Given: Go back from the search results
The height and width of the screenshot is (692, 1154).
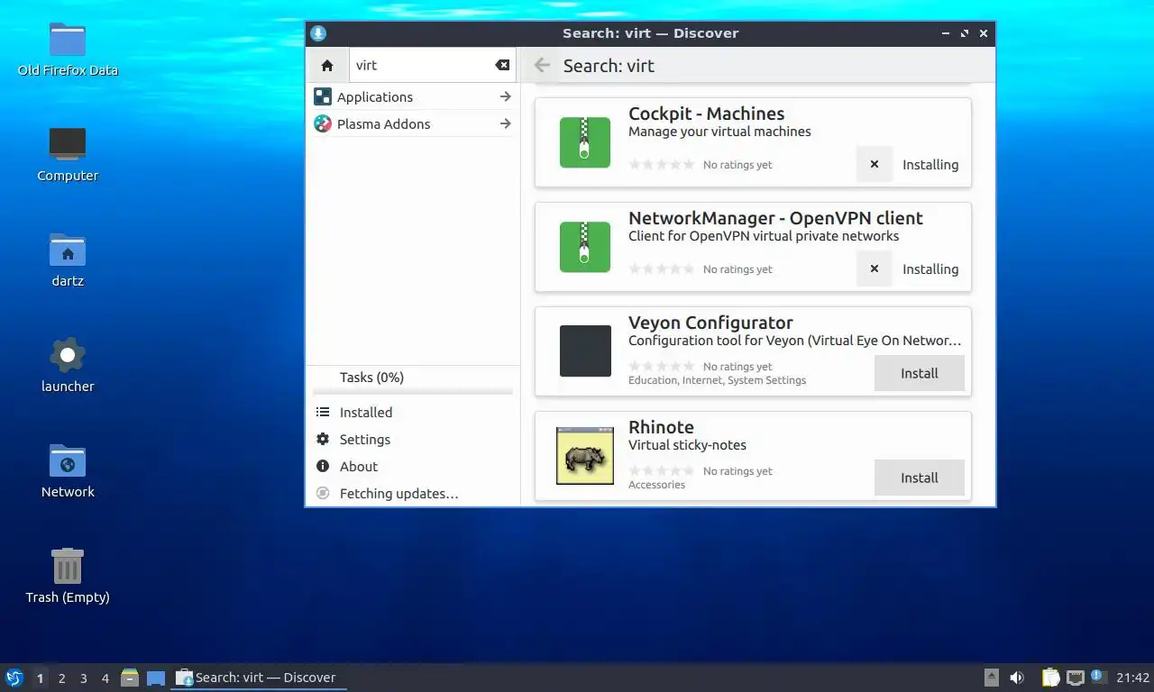Looking at the screenshot, I should point(542,65).
